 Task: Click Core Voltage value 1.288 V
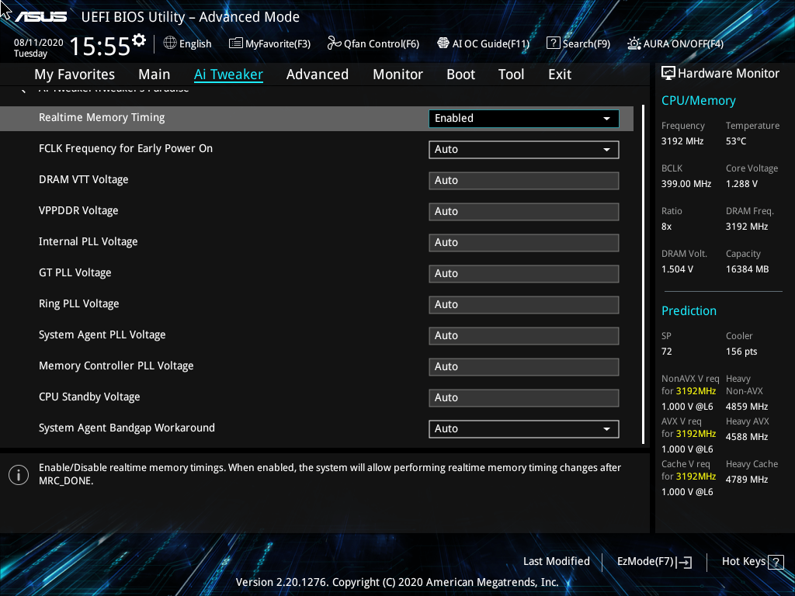click(x=741, y=184)
